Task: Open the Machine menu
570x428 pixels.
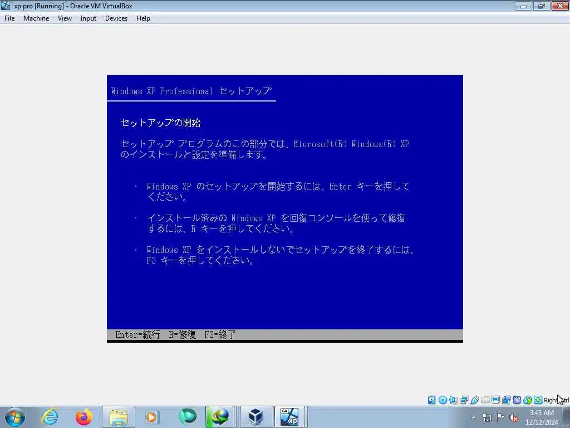Action: (36, 18)
